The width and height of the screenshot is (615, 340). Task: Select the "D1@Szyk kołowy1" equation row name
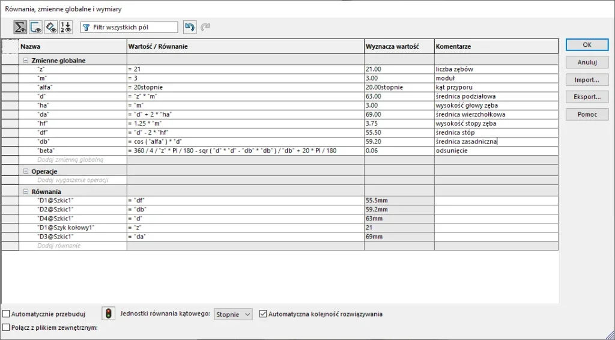73,228
